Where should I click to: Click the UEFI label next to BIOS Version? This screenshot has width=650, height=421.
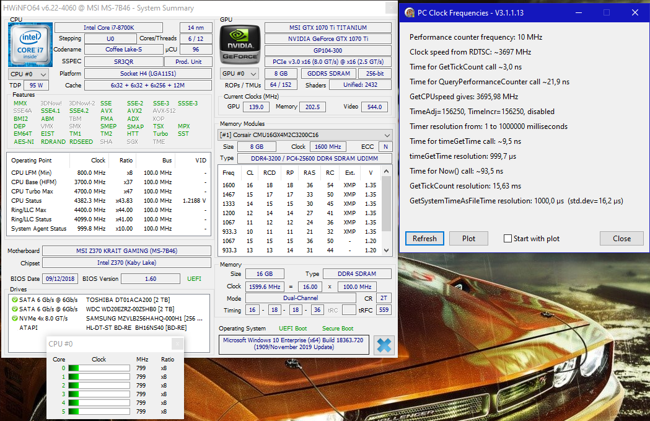194,279
